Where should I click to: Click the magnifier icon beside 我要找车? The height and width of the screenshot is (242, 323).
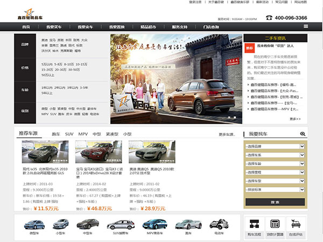[x=303, y=133]
